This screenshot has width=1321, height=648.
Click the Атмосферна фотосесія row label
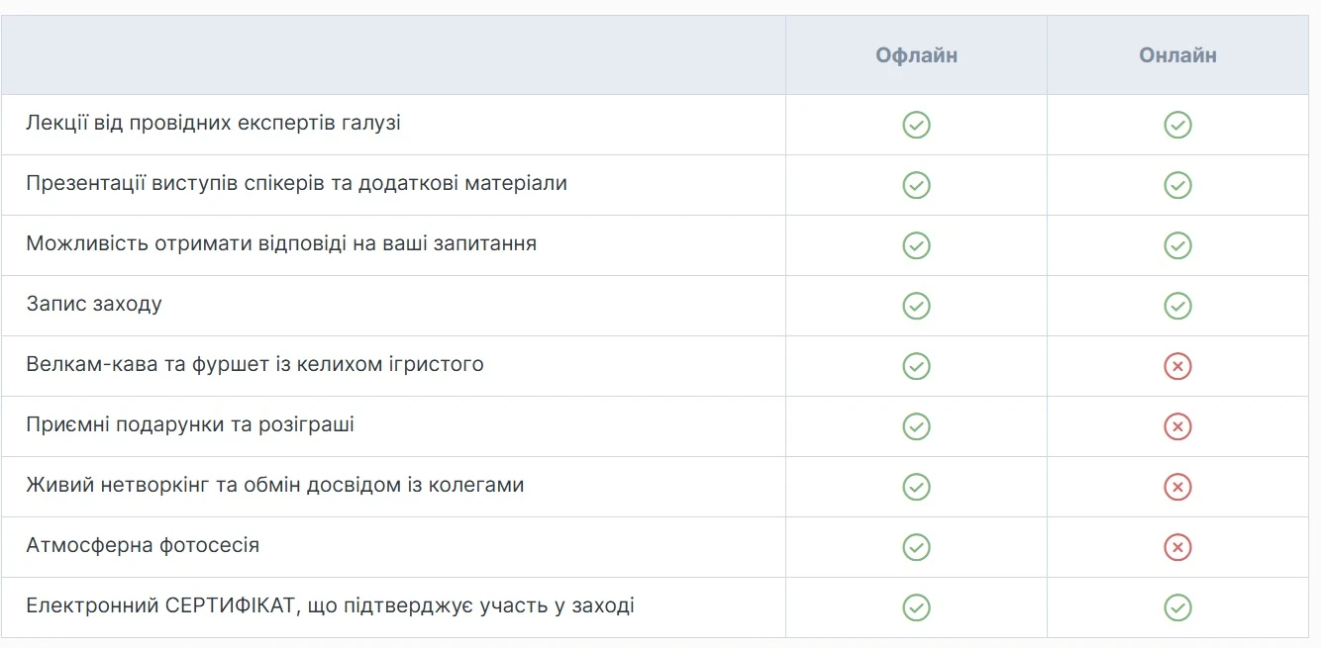(x=143, y=545)
